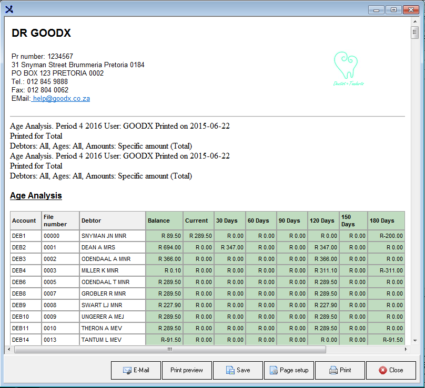Click the 120 Days column header

point(323,221)
